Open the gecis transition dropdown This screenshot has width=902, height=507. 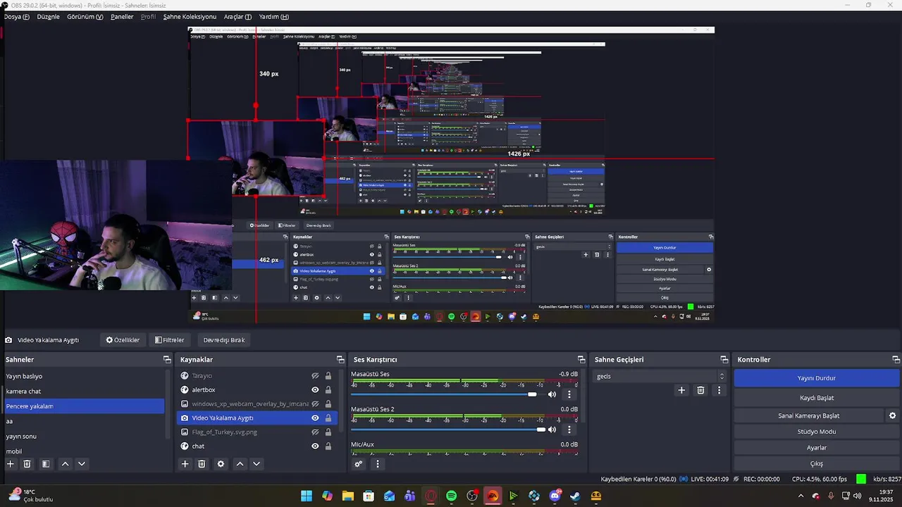(x=659, y=376)
